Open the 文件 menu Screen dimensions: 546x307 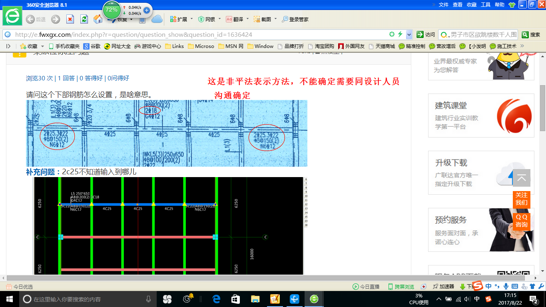(x=443, y=5)
